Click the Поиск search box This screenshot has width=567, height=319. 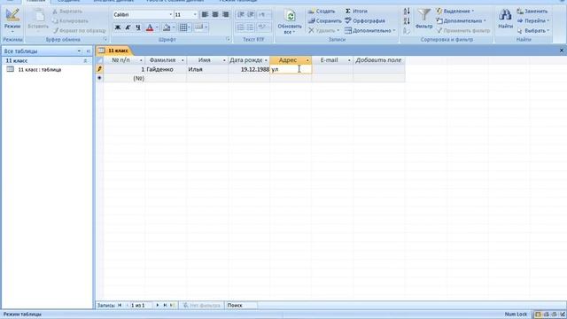[241, 306]
